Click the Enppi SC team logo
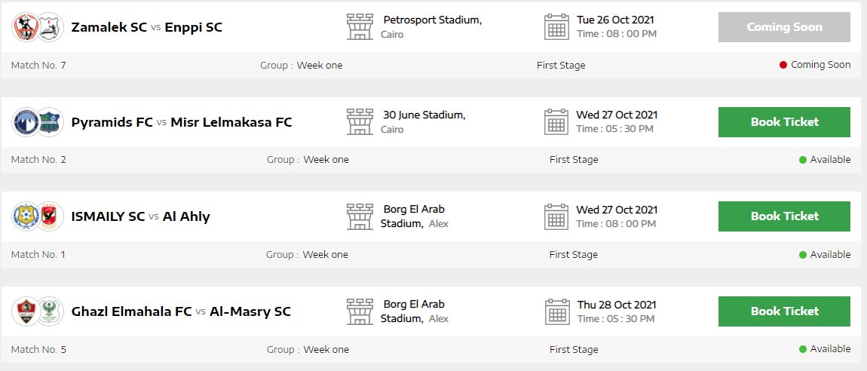Image resolution: width=867 pixels, height=371 pixels. pyautogui.click(x=50, y=27)
